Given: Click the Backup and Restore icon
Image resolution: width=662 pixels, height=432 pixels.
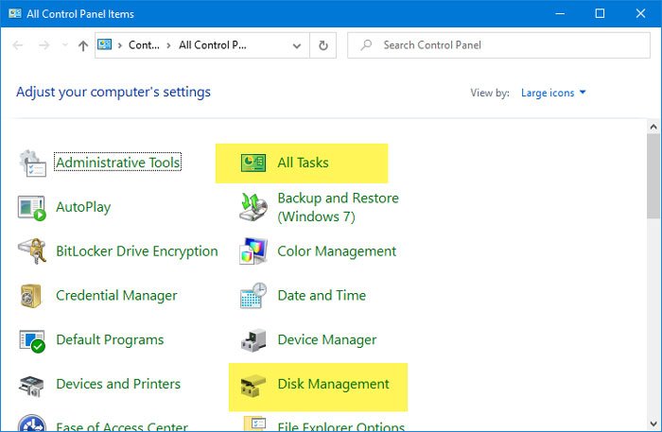Looking at the screenshot, I should [x=253, y=207].
